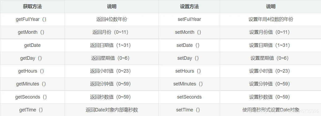321x116 pixels.
Task: Select the getFullYear() cell
Action: (x=31, y=19)
